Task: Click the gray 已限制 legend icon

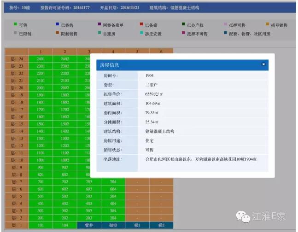Action: click(16, 34)
